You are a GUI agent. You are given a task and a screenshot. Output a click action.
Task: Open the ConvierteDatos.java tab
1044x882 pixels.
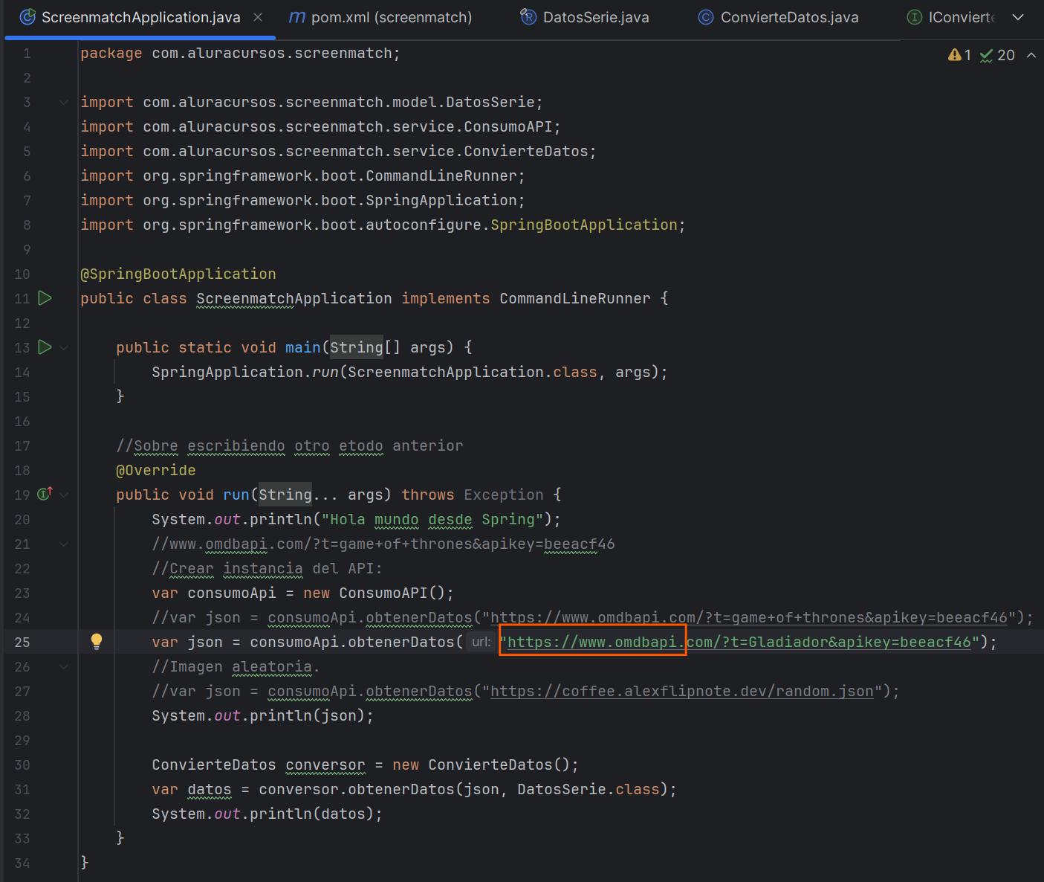point(779,17)
